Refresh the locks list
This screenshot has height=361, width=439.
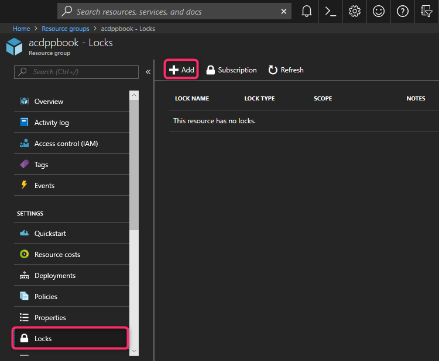coord(286,70)
